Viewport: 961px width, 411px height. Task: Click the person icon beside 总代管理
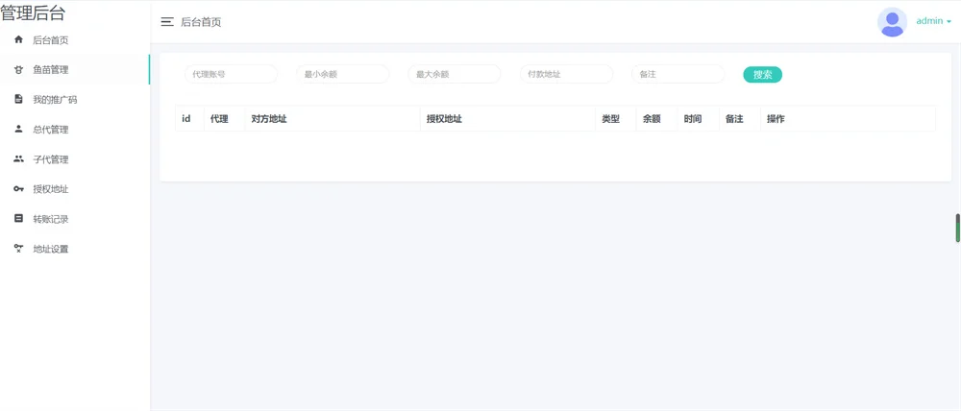18,130
